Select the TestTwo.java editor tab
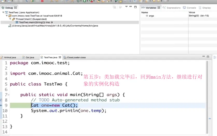 coord(51,57)
